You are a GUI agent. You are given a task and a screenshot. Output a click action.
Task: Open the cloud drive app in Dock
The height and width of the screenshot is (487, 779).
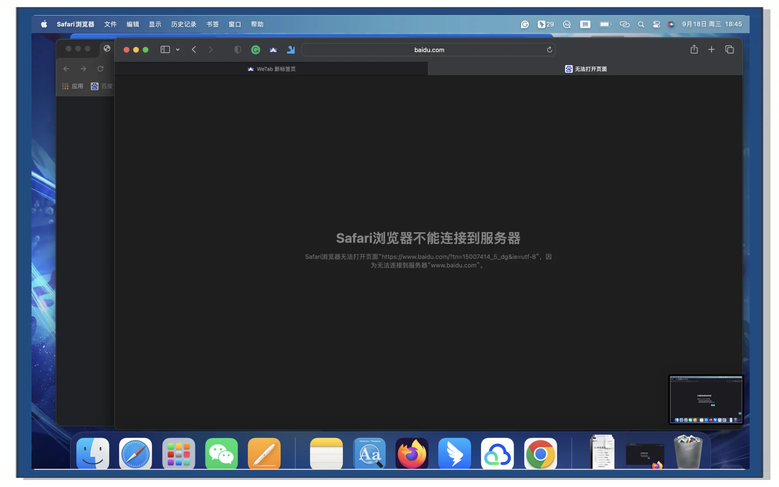pyautogui.click(x=497, y=453)
